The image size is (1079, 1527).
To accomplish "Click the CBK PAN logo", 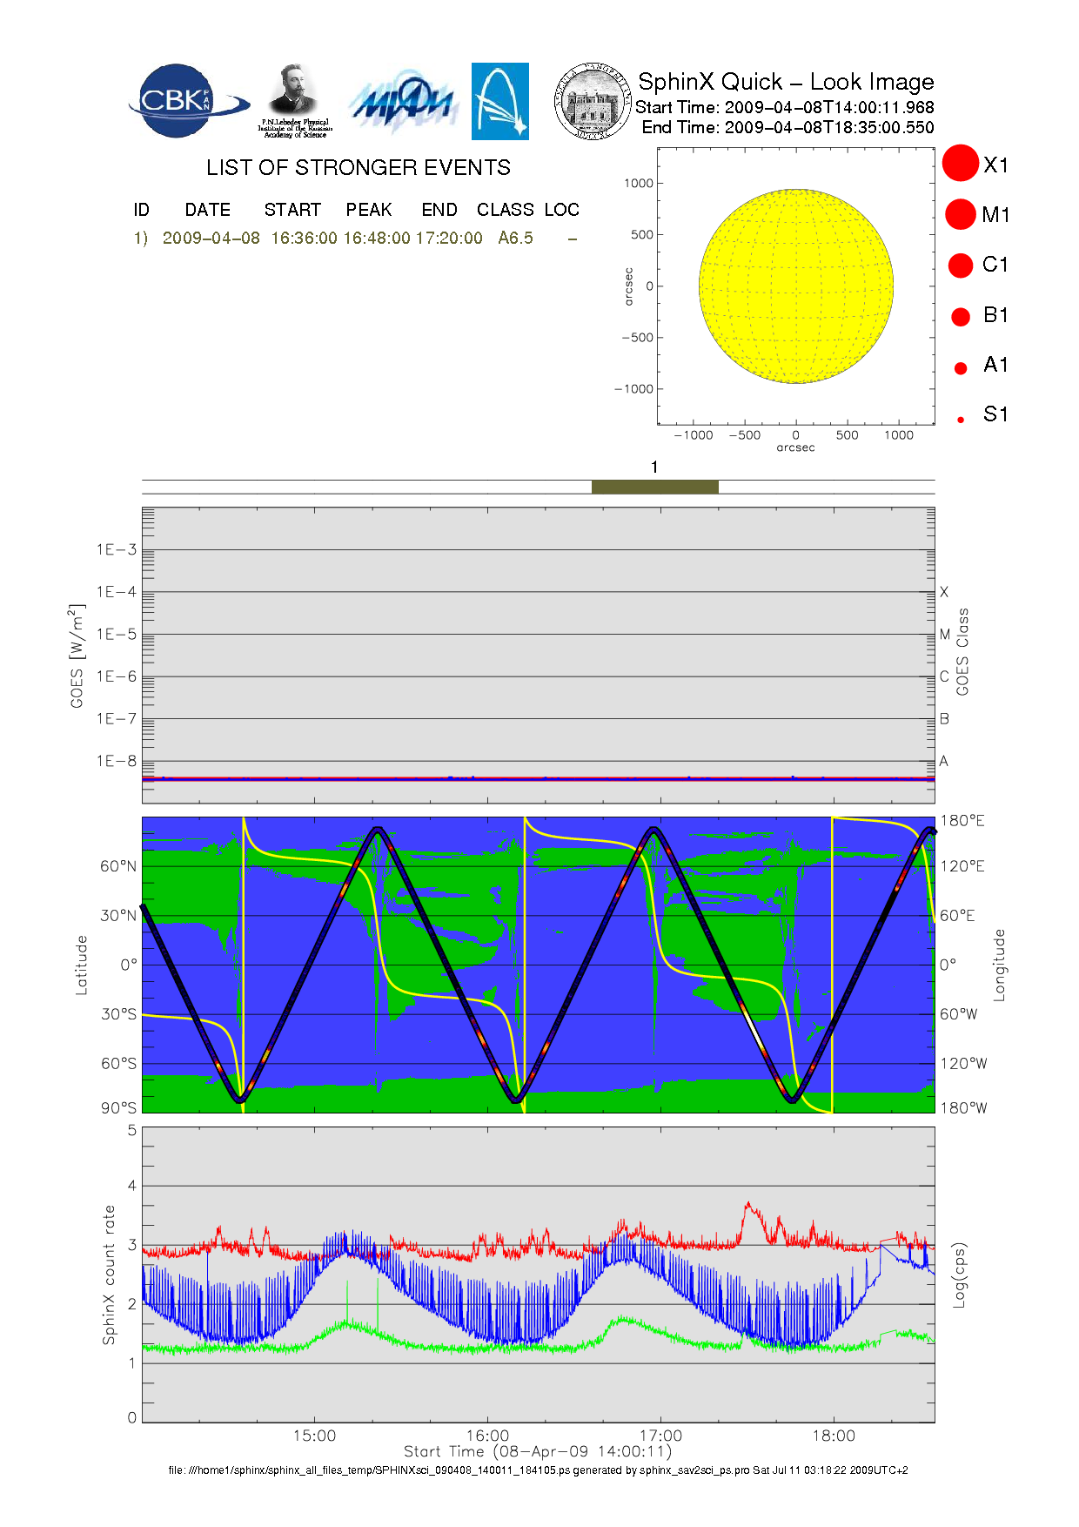I will click(185, 101).
